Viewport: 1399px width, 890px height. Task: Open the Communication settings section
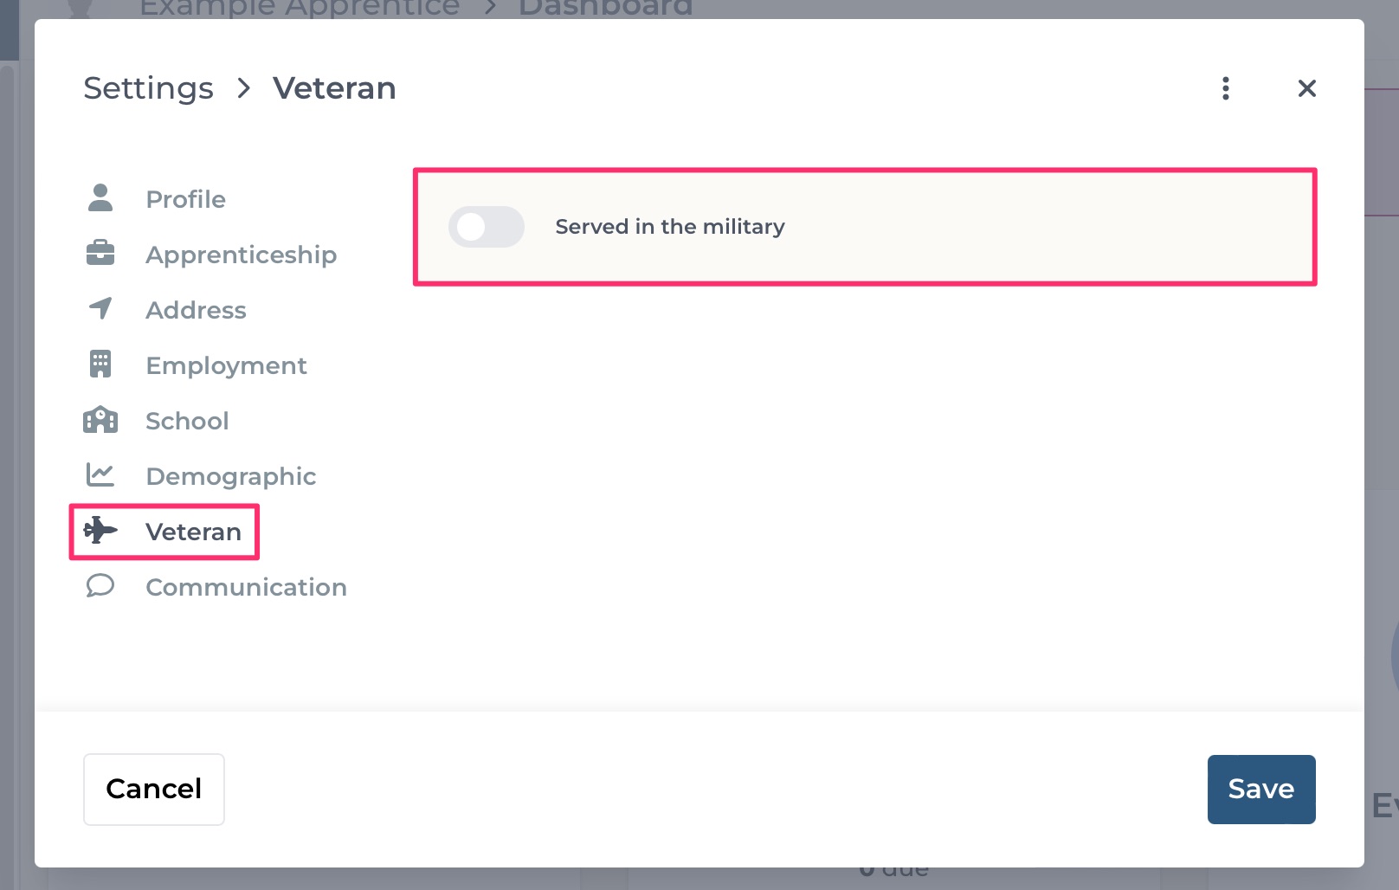tap(246, 587)
